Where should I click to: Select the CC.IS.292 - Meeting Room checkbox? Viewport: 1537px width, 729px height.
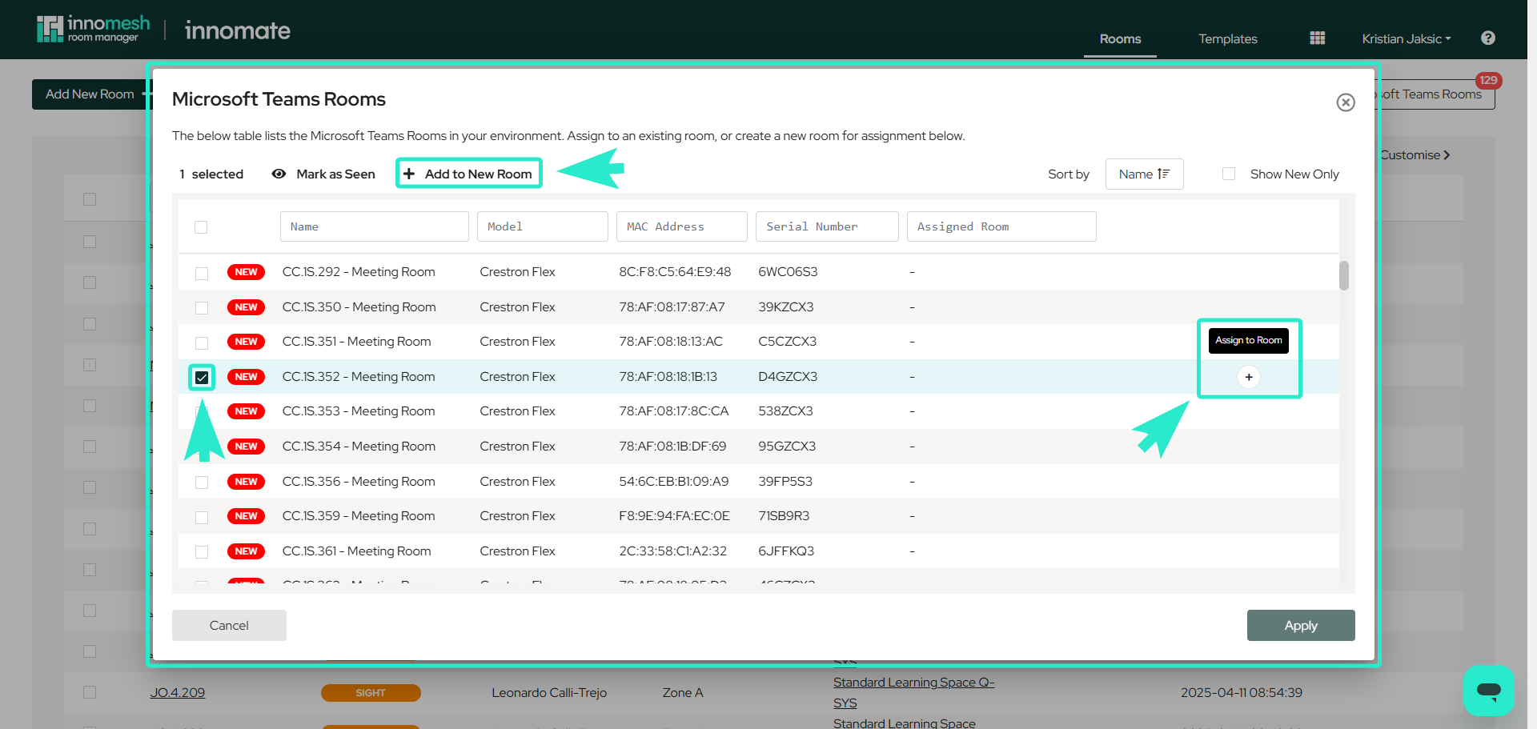point(202,274)
